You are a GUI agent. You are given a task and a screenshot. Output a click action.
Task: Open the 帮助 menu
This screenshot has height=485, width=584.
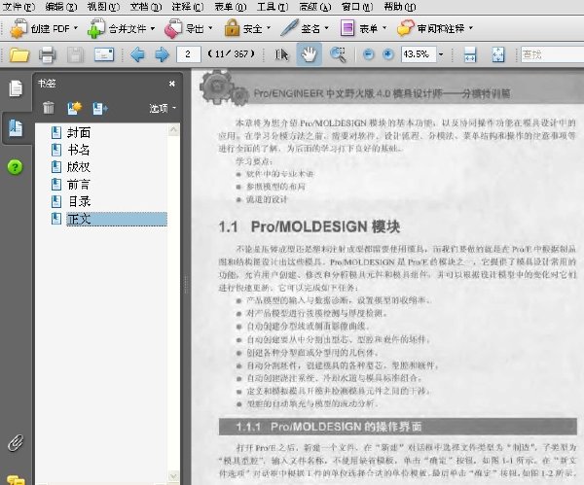pos(400,7)
